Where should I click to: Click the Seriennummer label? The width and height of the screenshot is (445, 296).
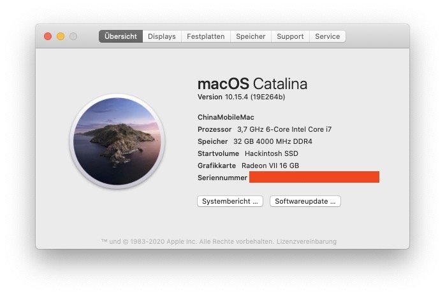222,178
